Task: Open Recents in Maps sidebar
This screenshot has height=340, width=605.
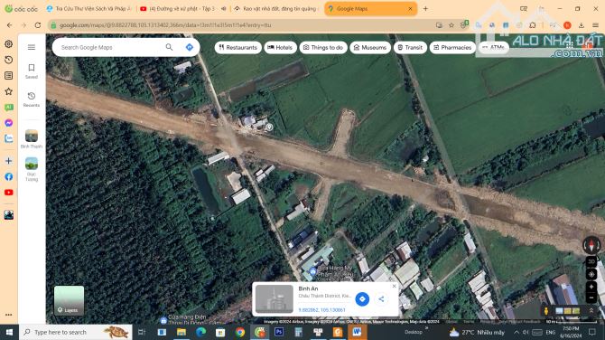Action: coord(32,99)
